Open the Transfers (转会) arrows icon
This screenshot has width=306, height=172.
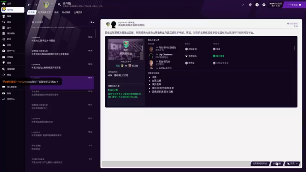(x=4, y=75)
